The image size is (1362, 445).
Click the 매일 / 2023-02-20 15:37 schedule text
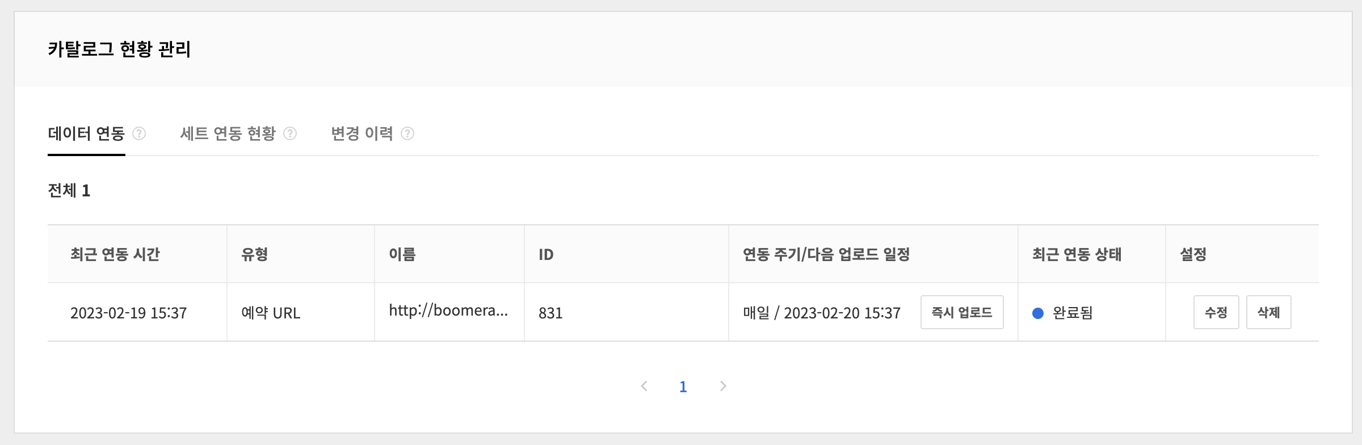pyautogui.click(x=822, y=313)
